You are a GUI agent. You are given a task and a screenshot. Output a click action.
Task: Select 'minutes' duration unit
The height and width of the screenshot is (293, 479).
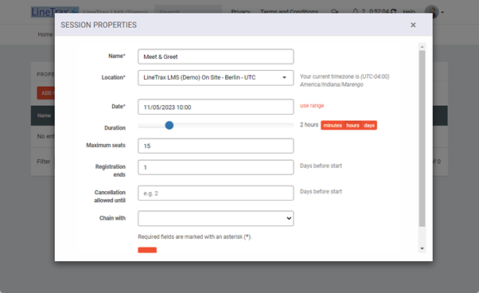[333, 125]
